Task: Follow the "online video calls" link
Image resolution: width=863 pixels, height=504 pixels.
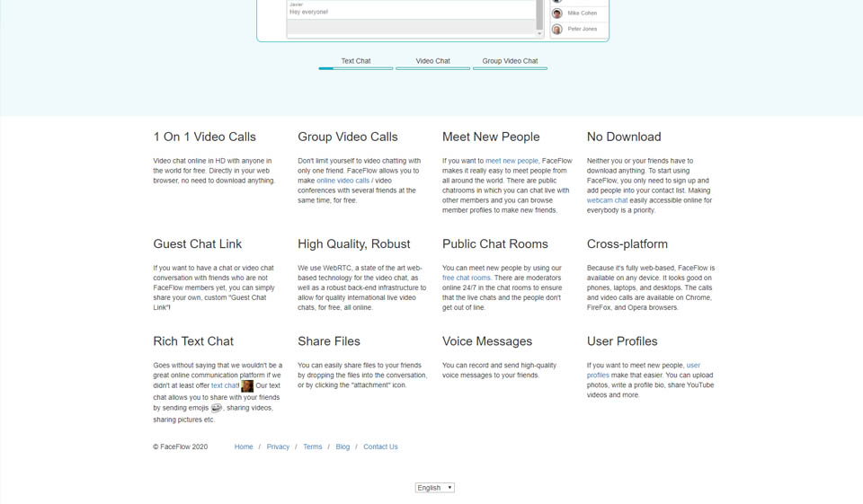Action: 343,181
